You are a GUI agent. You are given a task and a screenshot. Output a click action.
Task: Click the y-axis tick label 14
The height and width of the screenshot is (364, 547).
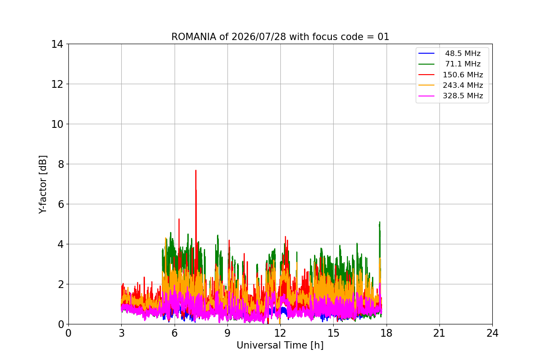tap(57, 44)
